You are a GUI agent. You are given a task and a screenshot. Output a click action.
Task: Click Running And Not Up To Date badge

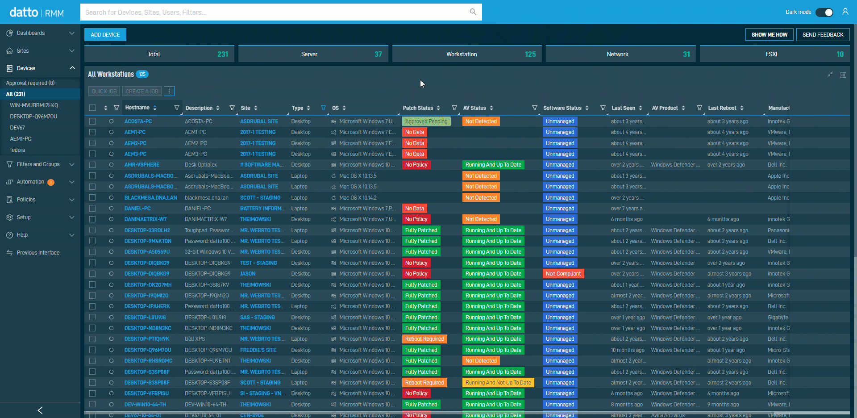pos(498,383)
